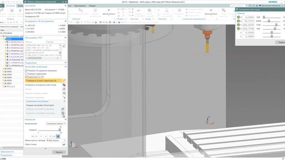Click the 'Анализ' icon in simulation settings
This screenshot has height=160, width=285.
[64, 89]
